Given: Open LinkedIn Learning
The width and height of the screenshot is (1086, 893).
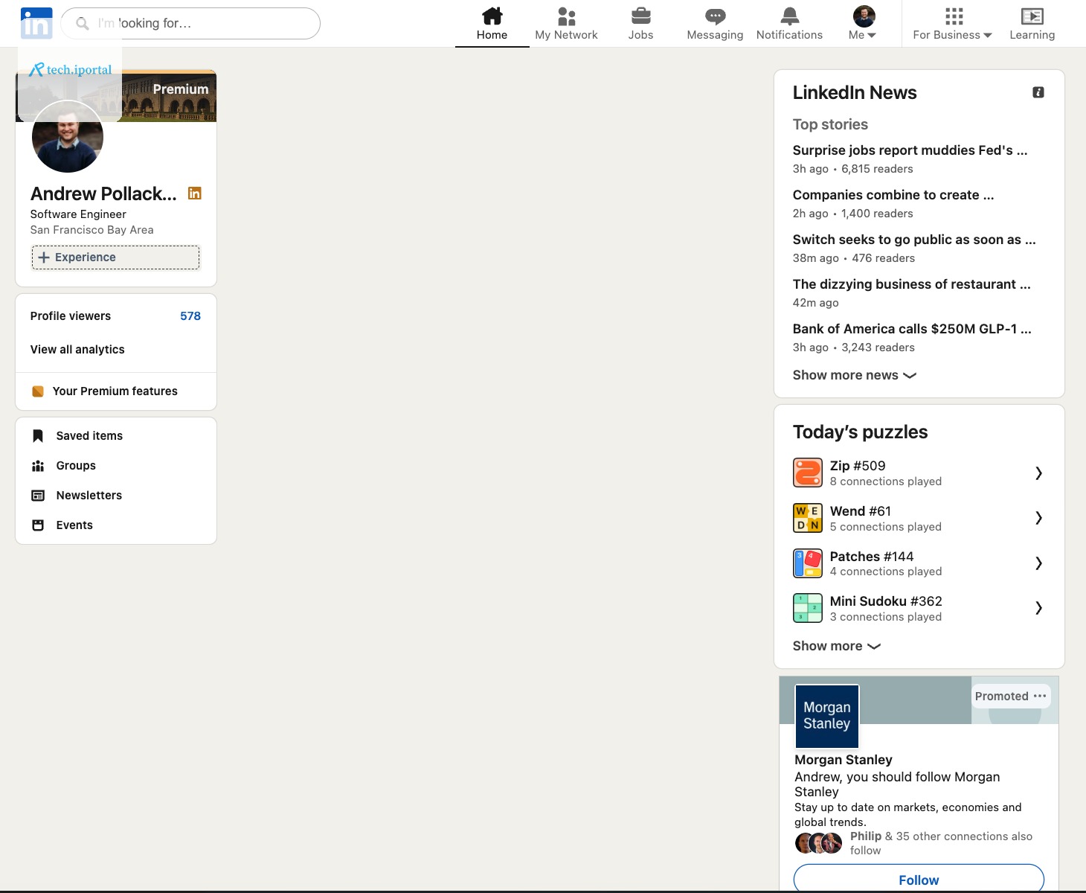Looking at the screenshot, I should [x=1032, y=24].
